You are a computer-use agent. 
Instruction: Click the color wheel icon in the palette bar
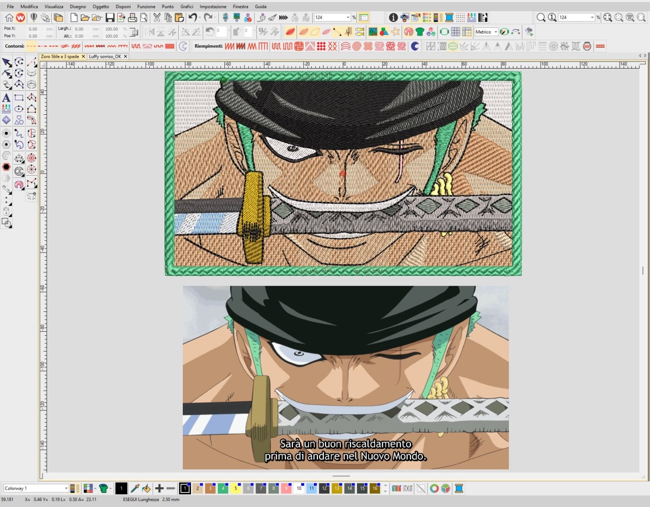434,489
